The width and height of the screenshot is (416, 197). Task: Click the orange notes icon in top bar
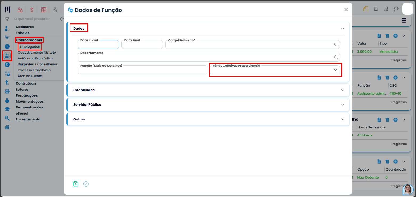[366, 9]
